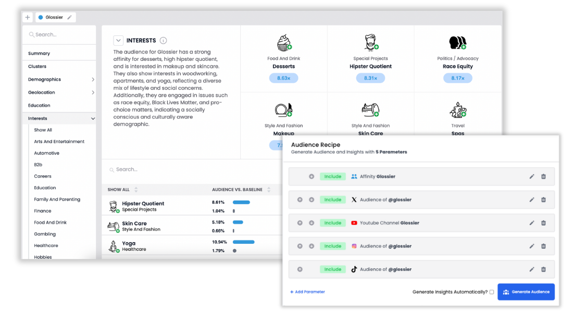Focus the sidebar Search field

(x=59, y=35)
